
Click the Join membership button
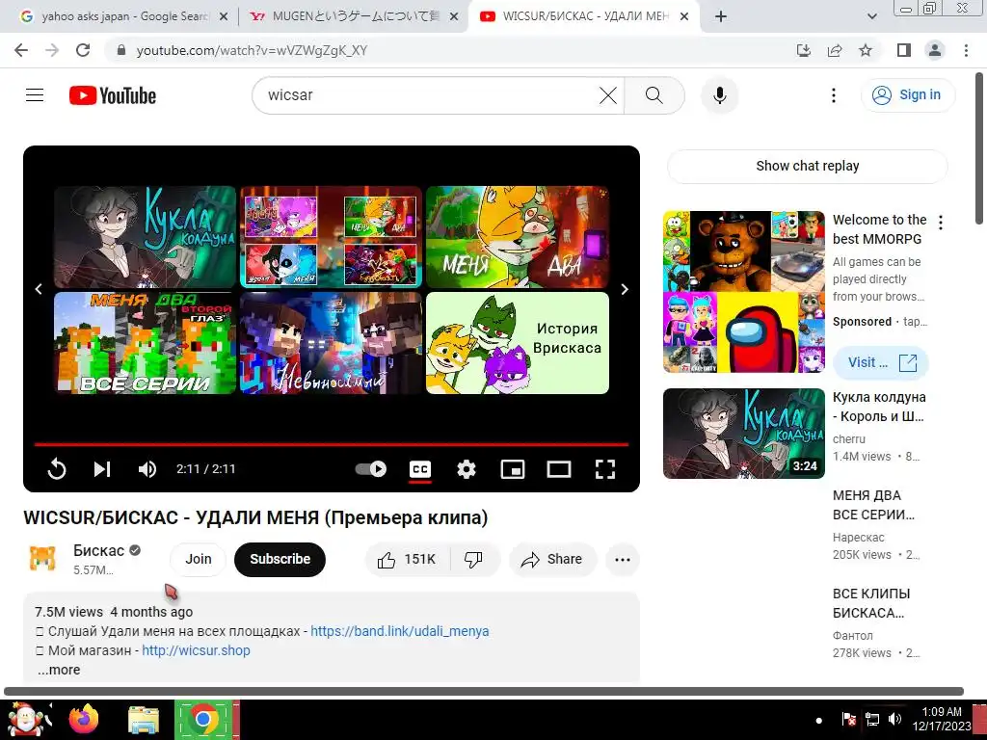point(199,560)
